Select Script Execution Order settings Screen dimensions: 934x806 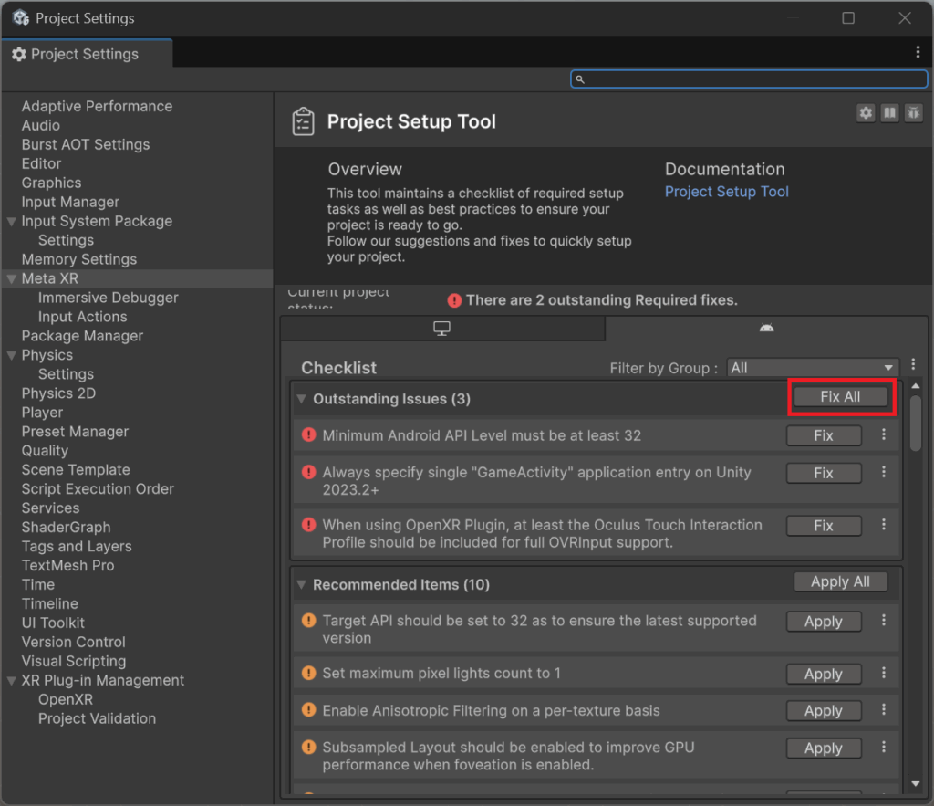tap(98, 489)
